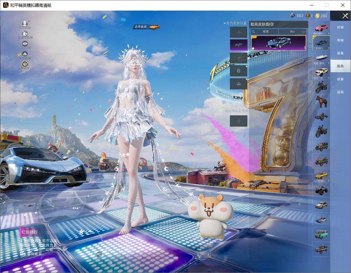Viewport: 351px width, 273px height.
Task: Expand the 默认 sort dropdown
Action: click(x=292, y=31)
